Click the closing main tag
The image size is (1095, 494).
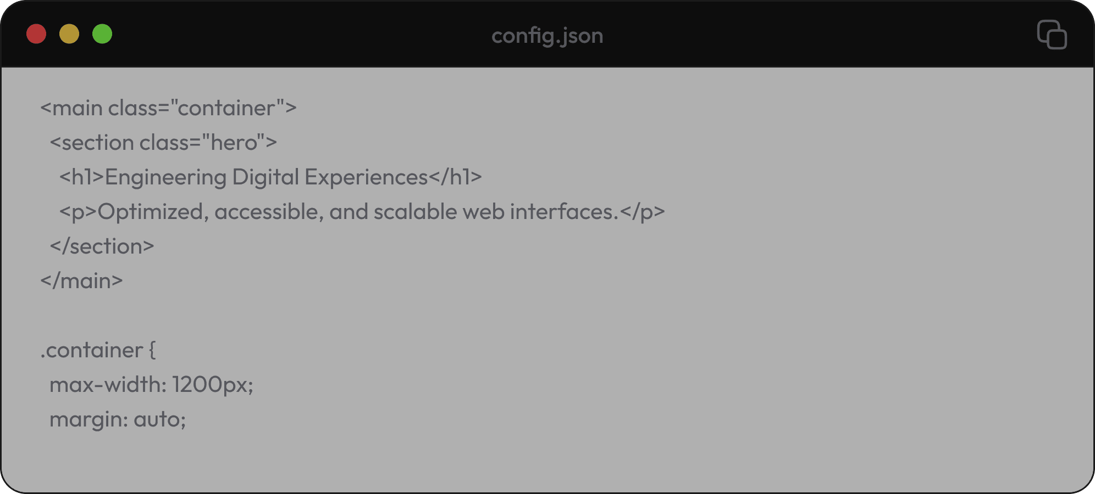click(x=81, y=280)
